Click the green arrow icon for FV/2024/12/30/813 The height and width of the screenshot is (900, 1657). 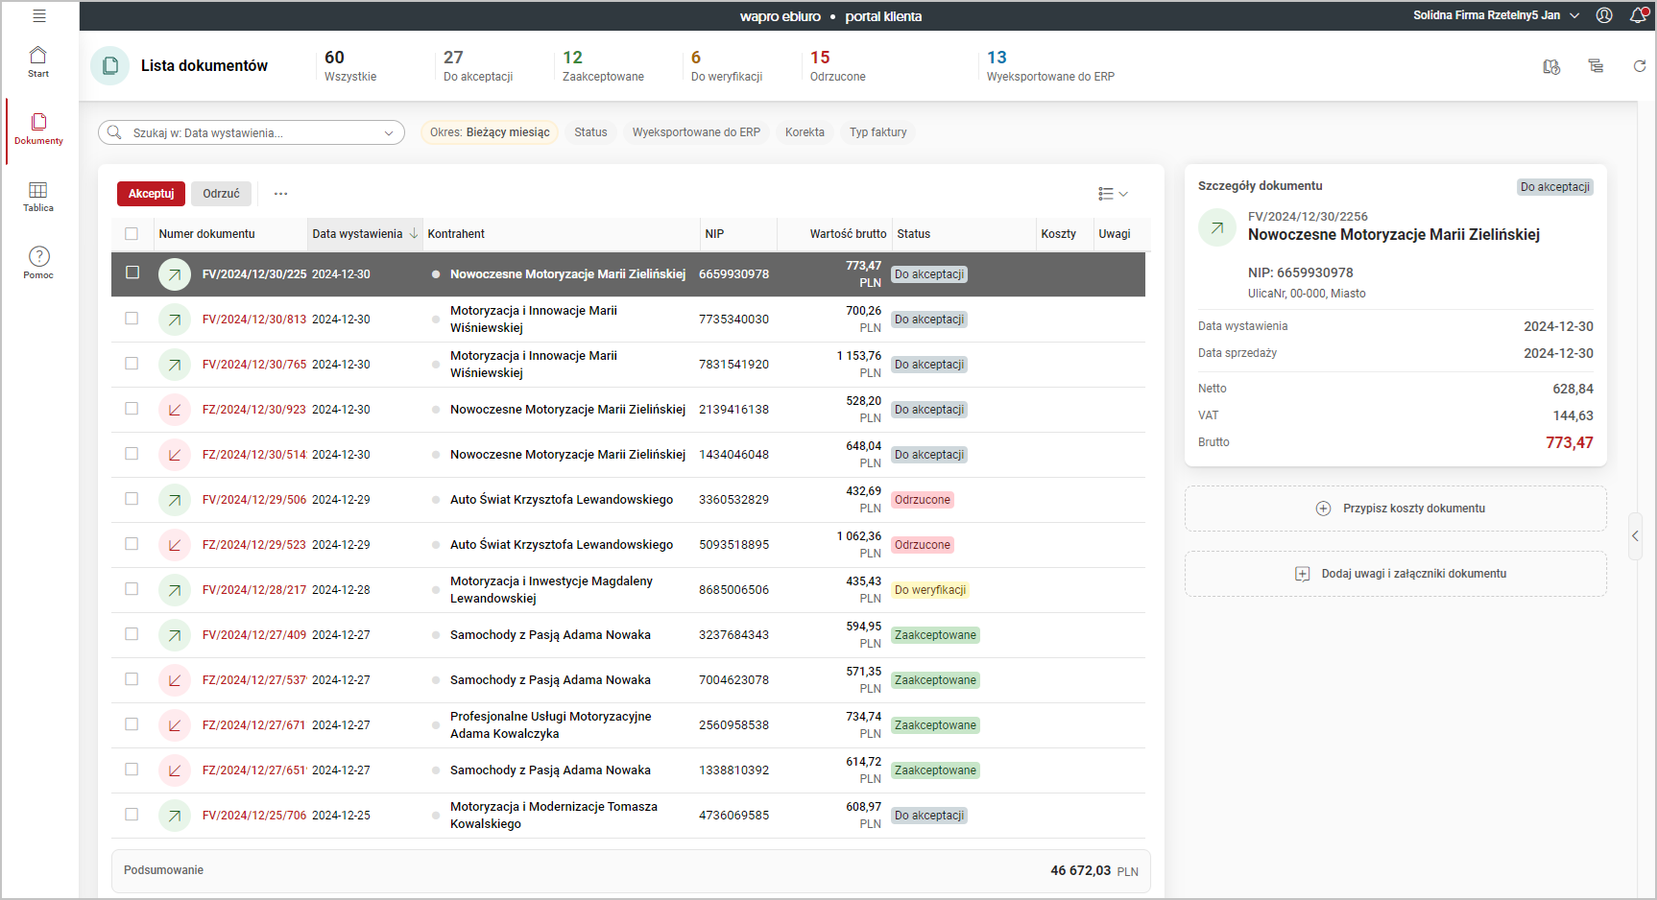coord(174,320)
